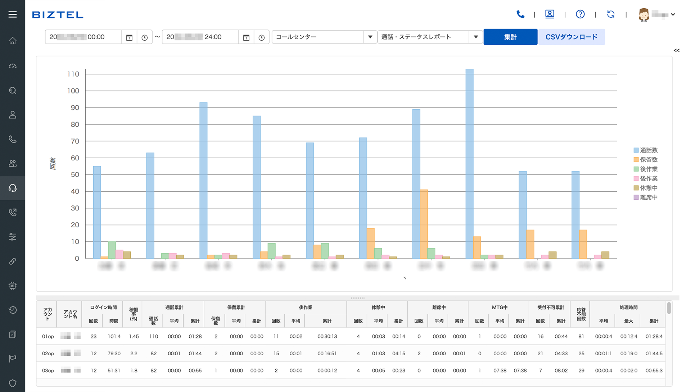Open the incoming call icon in sidebar
Image resolution: width=691 pixels, height=392 pixels.
click(13, 212)
